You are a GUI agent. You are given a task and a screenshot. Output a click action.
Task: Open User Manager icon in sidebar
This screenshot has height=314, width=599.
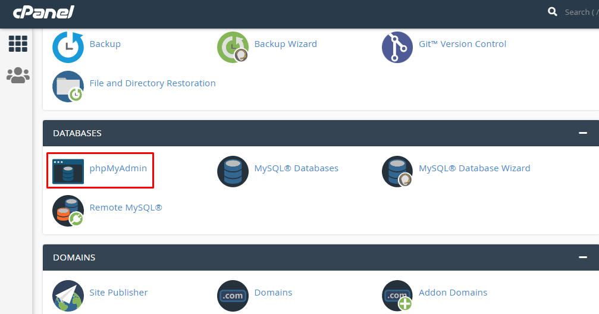coord(18,75)
